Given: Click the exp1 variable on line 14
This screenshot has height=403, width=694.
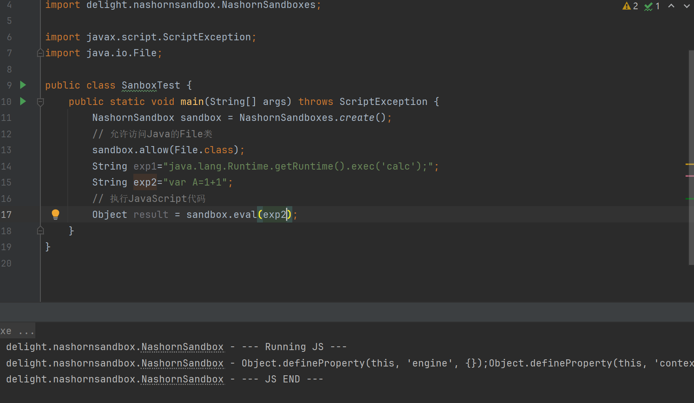Looking at the screenshot, I should pos(145,166).
